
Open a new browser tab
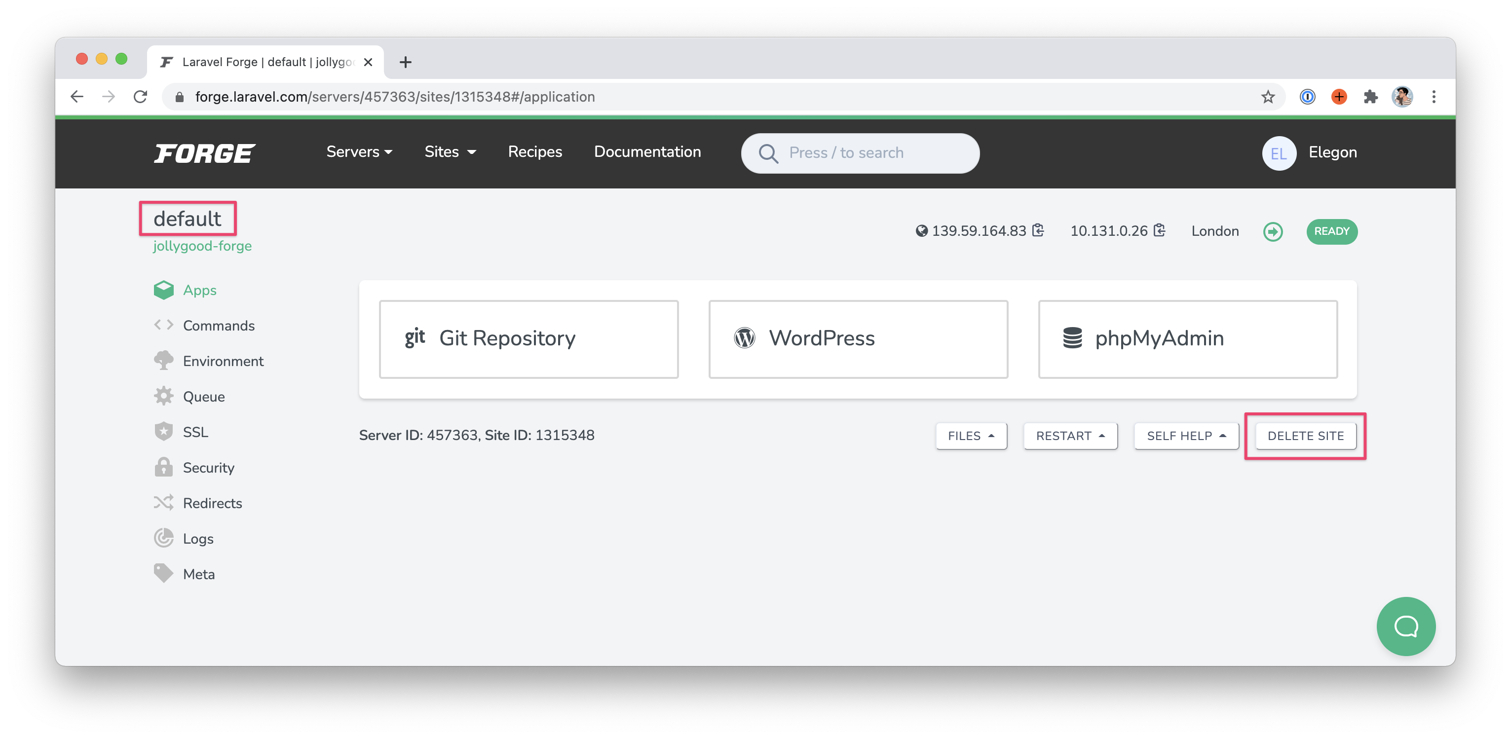coord(405,62)
